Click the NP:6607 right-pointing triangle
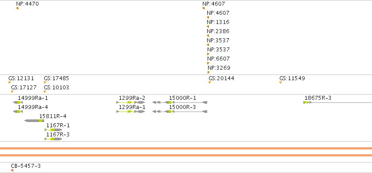This screenshot has height=173, width=372. pyautogui.click(x=209, y=63)
